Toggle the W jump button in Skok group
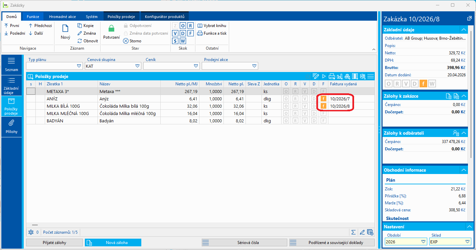Image resolution: width=476 pixels, height=250 pixels. 183,41
